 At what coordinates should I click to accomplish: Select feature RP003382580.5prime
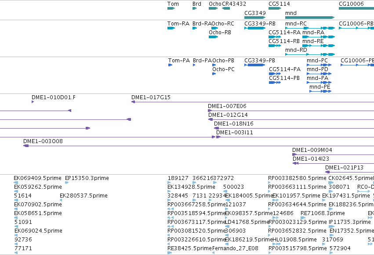click(x=269, y=183)
